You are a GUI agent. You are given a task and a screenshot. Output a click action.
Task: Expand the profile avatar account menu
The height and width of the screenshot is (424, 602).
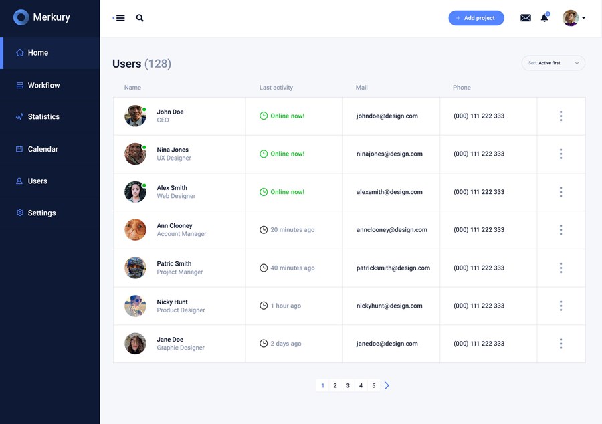573,18
